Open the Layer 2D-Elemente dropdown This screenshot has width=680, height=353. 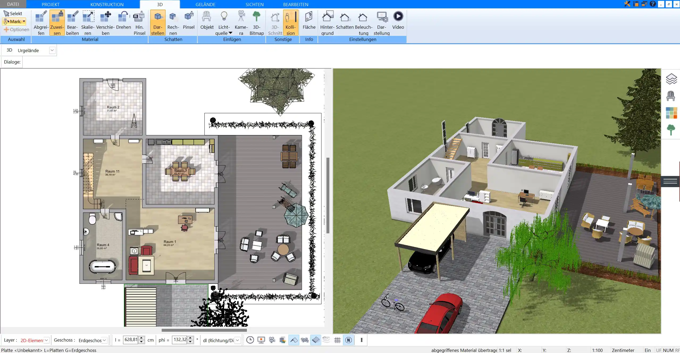[46, 340]
